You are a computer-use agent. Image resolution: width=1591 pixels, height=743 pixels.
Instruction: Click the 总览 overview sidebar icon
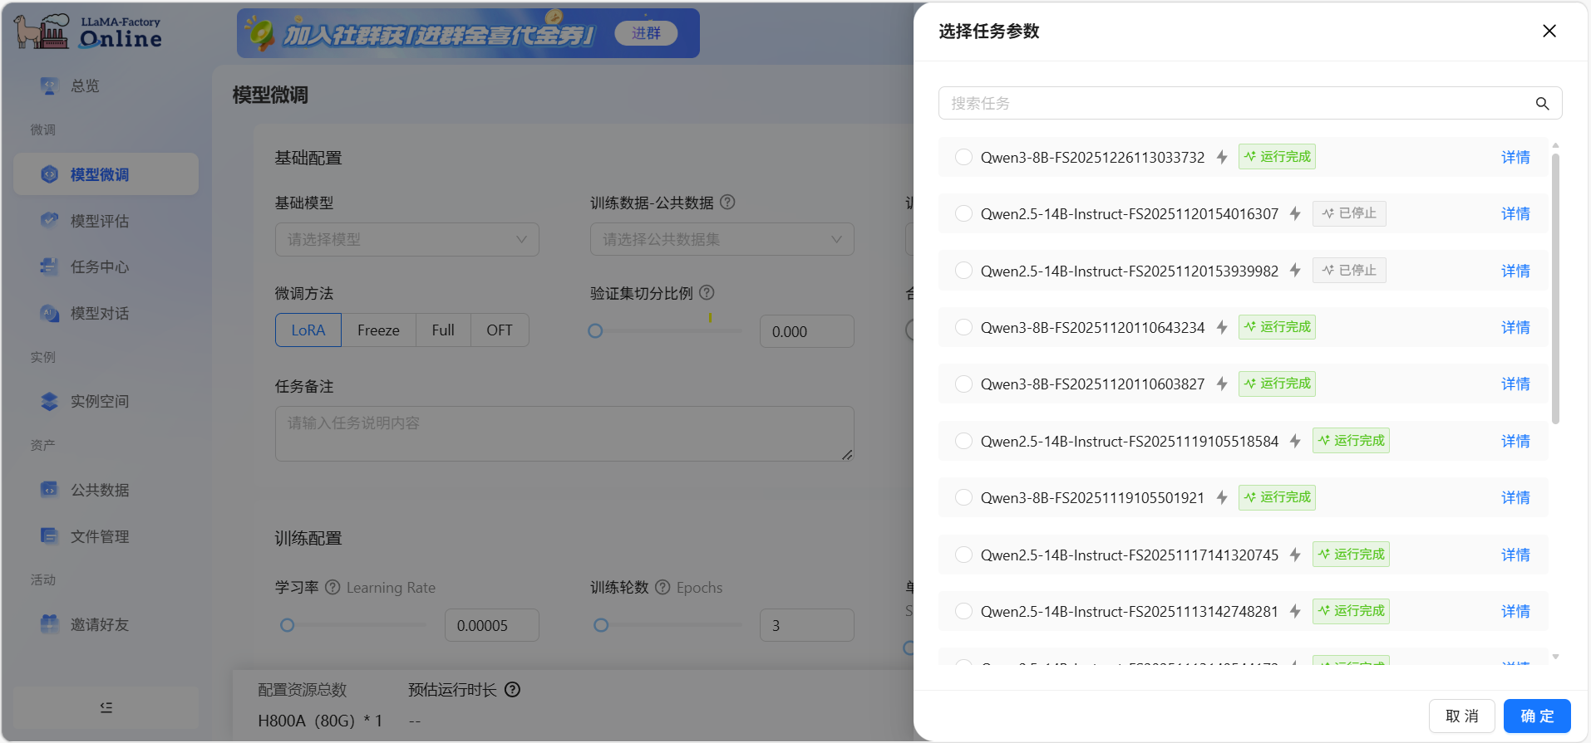50,86
